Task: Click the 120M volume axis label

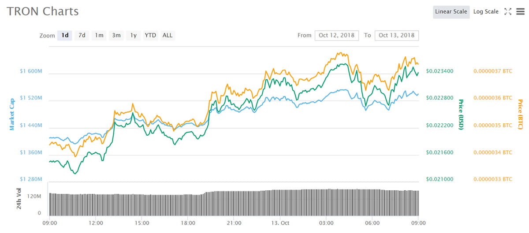Action: 34,196
